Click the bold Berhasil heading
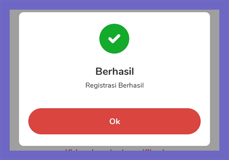Image resolution: width=229 pixels, height=160 pixels. click(114, 71)
